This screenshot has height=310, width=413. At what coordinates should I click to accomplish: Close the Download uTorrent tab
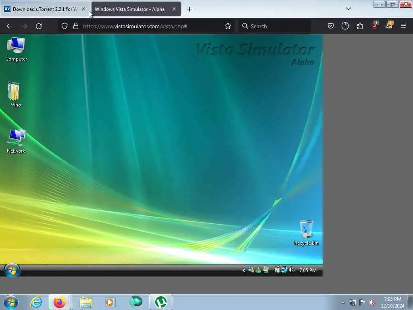83,9
